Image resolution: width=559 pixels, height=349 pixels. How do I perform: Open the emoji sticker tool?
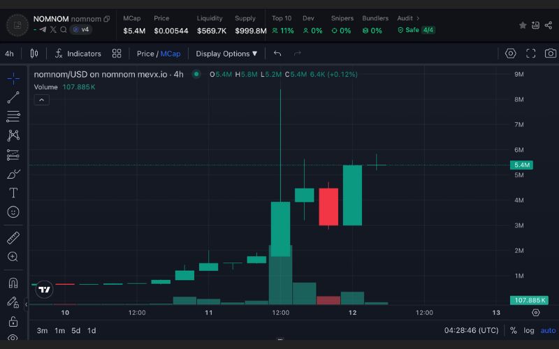click(13, 212)
